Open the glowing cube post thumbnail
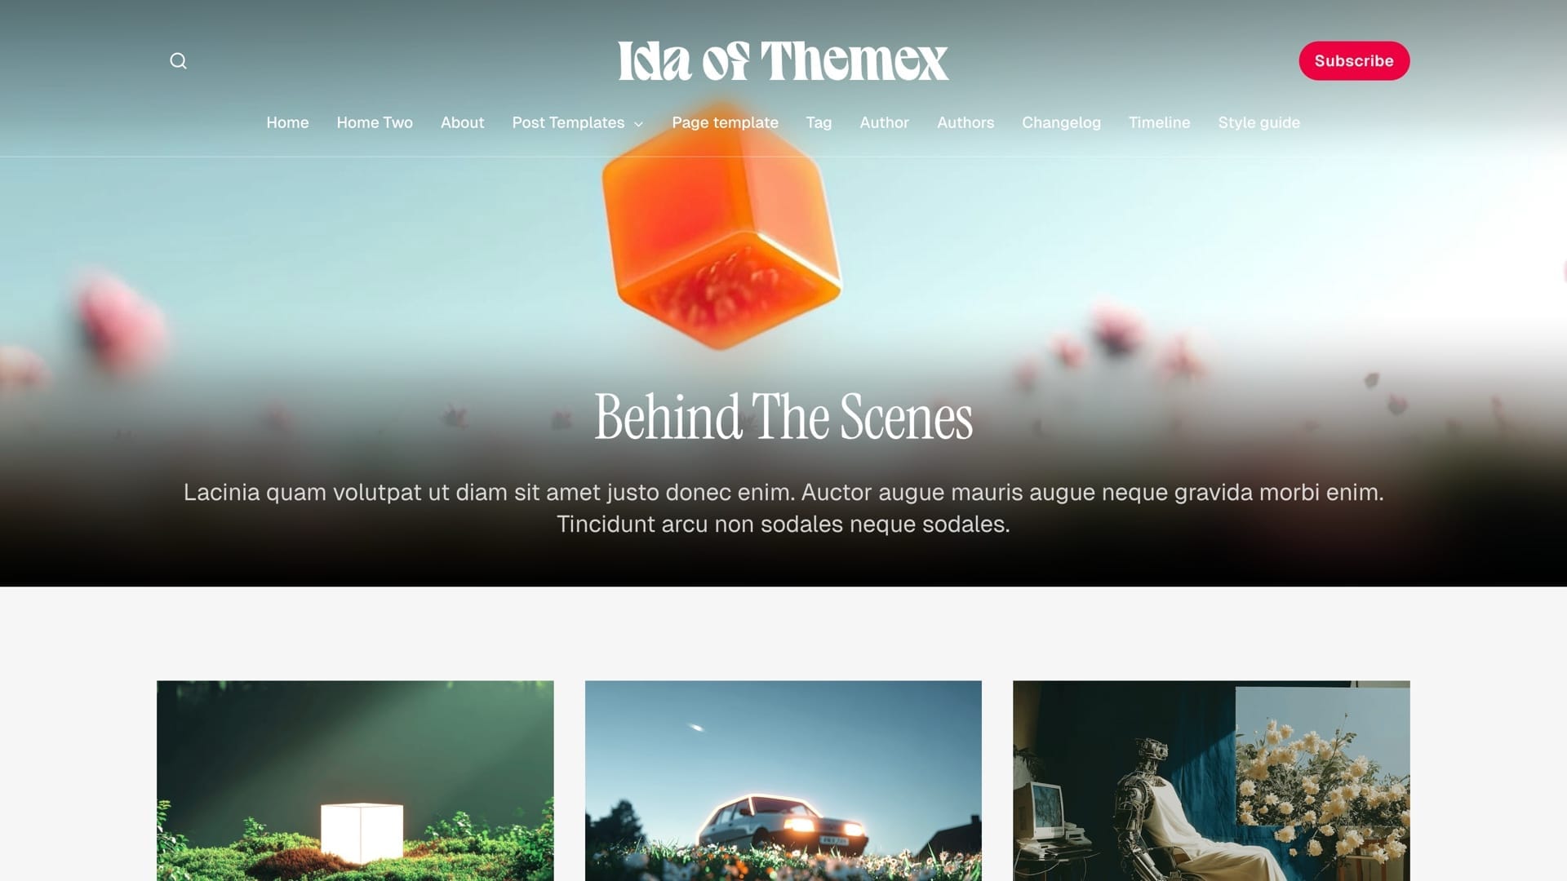This screenshot has width=1567, height=881. pos(355,781)
